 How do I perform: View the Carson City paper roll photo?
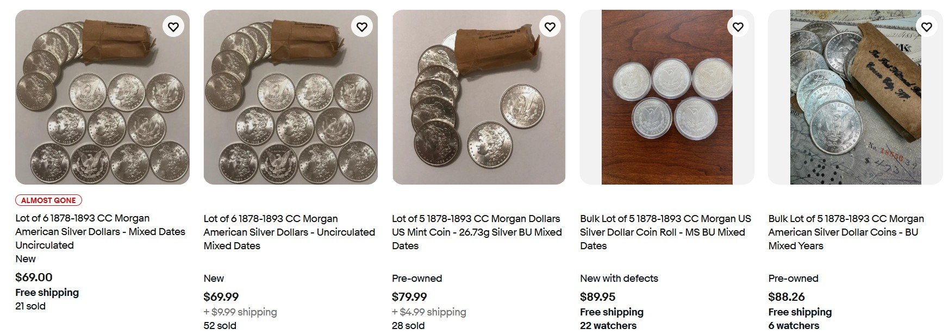point(855,98)
